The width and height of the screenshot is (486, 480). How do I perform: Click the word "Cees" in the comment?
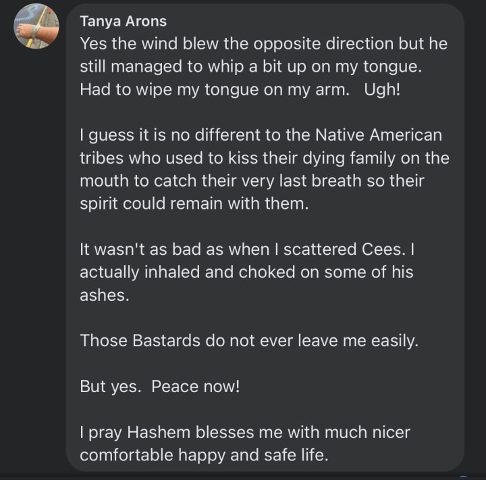tap(385, 249)
